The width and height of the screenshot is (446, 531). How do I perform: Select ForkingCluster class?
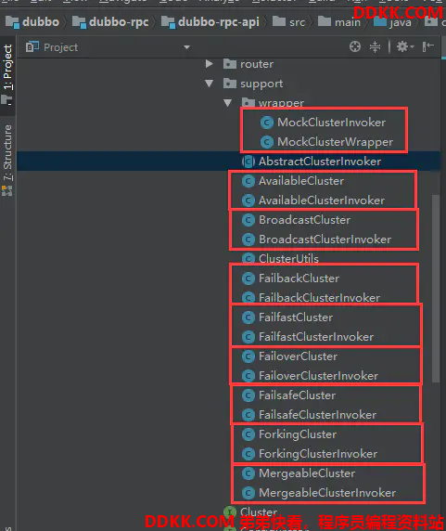(x=298, y=434)
